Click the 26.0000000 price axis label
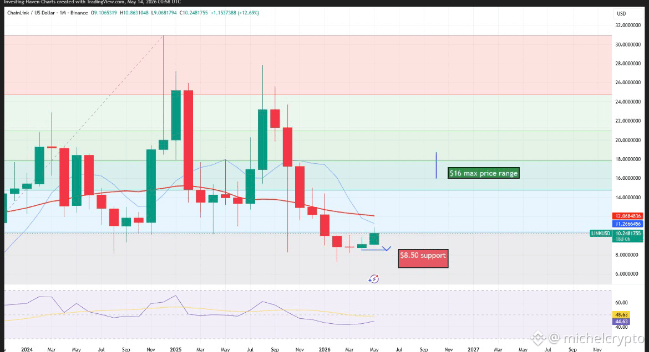 pyautogui.click(x=628, y=82)
